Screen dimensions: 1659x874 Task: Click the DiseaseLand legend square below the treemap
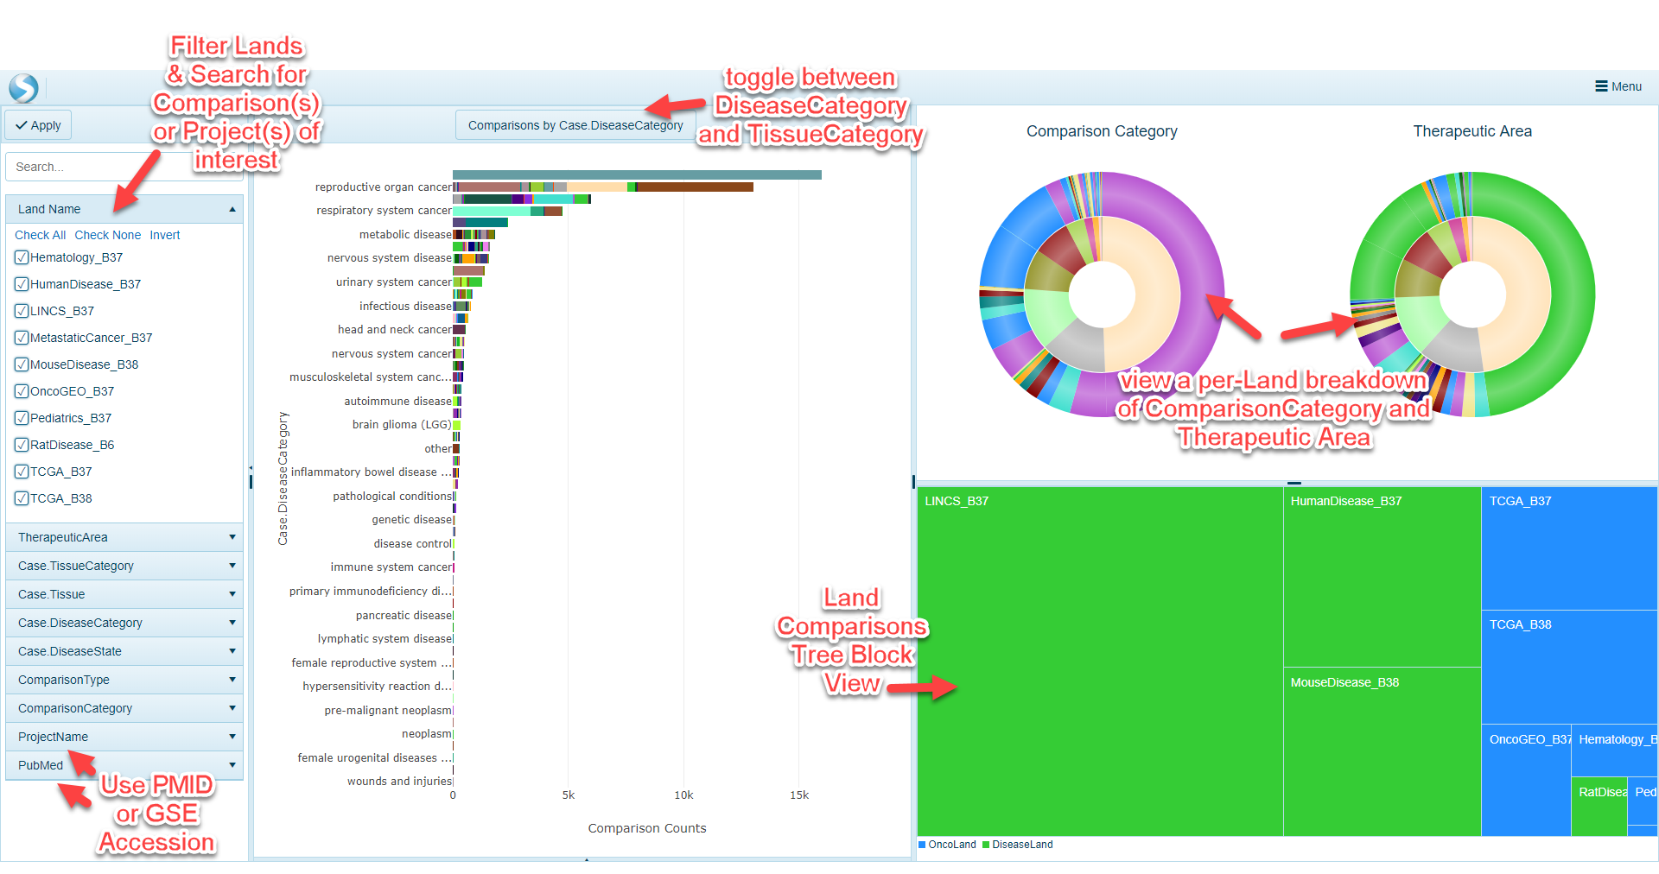pyautogui.click(x=988, y=845)
